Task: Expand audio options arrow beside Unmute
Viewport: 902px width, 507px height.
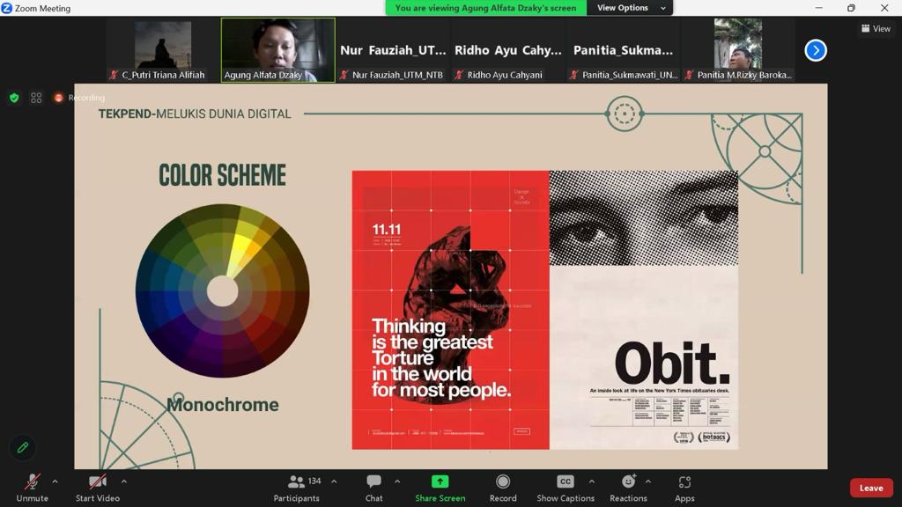Action: pyautogui.click(x=55, y=481)
